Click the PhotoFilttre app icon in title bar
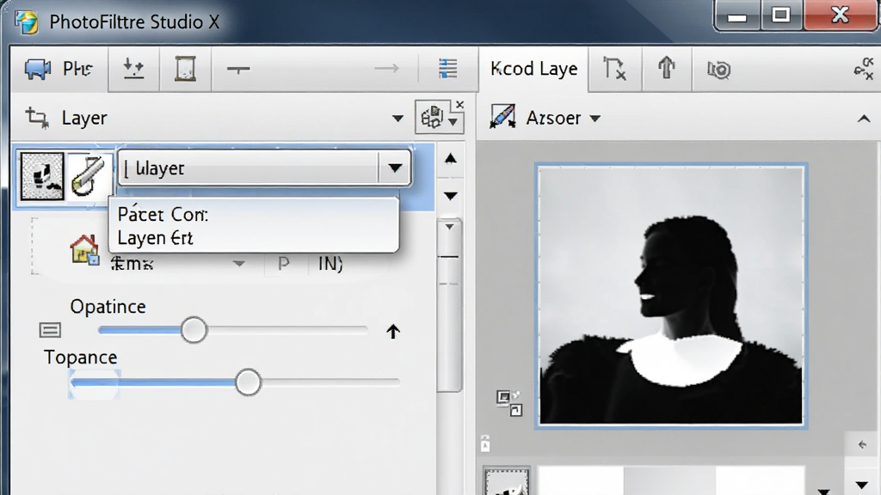 [27, 22]
